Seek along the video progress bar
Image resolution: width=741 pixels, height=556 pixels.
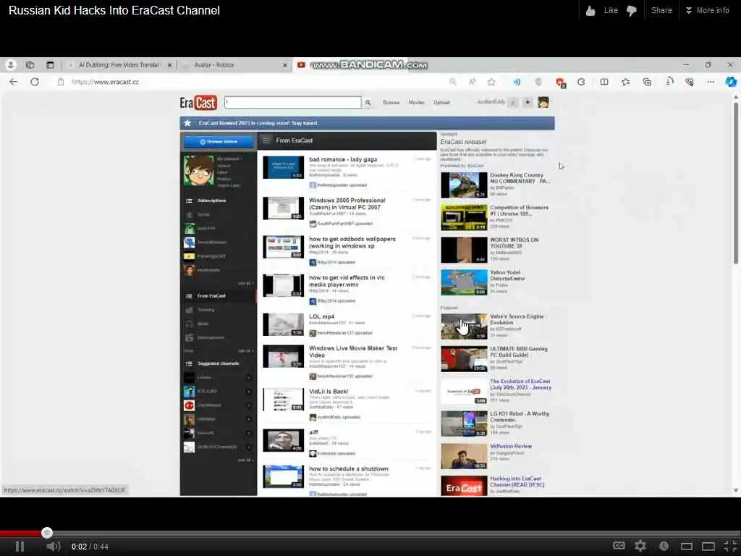[x=370, y=533]
